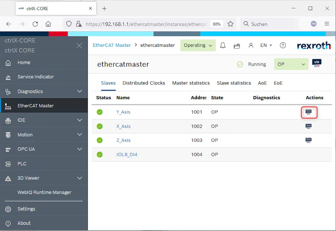Expand the 3D Viewer menu chevron

tap(79, 178)
